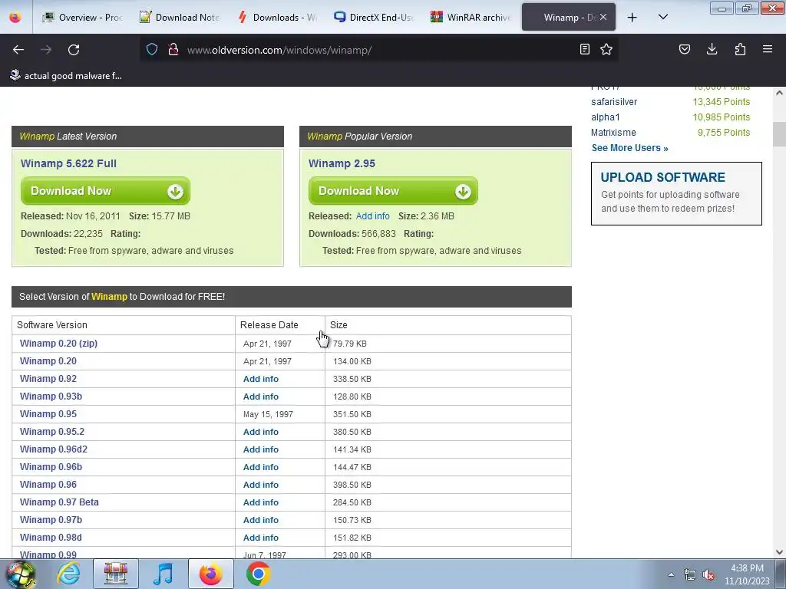This screenshot has height=589, width=786.
Task: Open the taskbar clock and date
Action: tap(747, 574)
